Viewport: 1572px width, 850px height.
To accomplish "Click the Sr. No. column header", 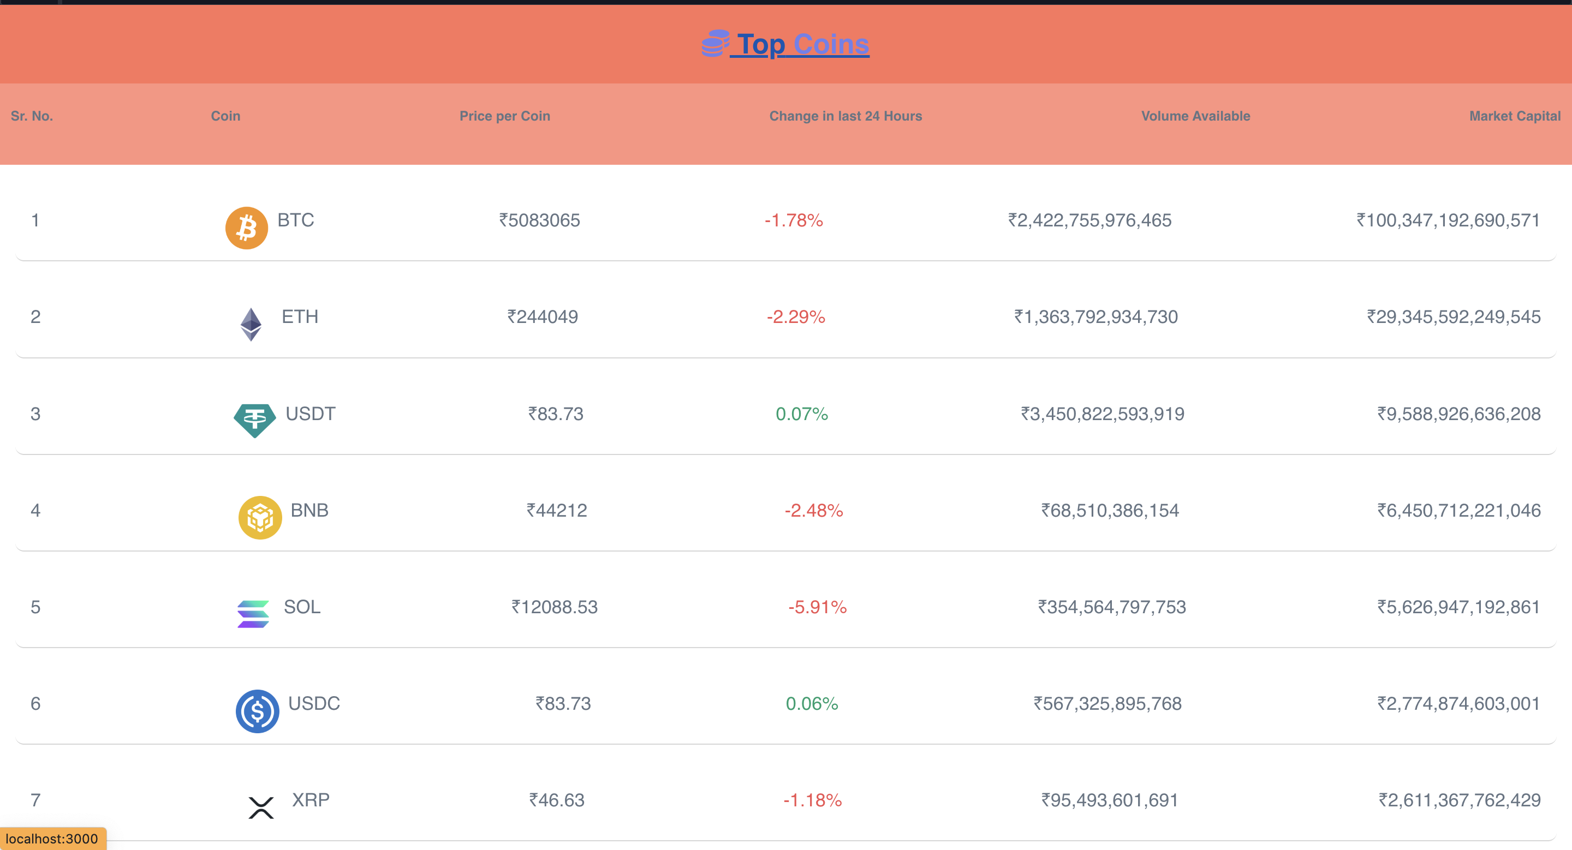I will tap(32, 116).
